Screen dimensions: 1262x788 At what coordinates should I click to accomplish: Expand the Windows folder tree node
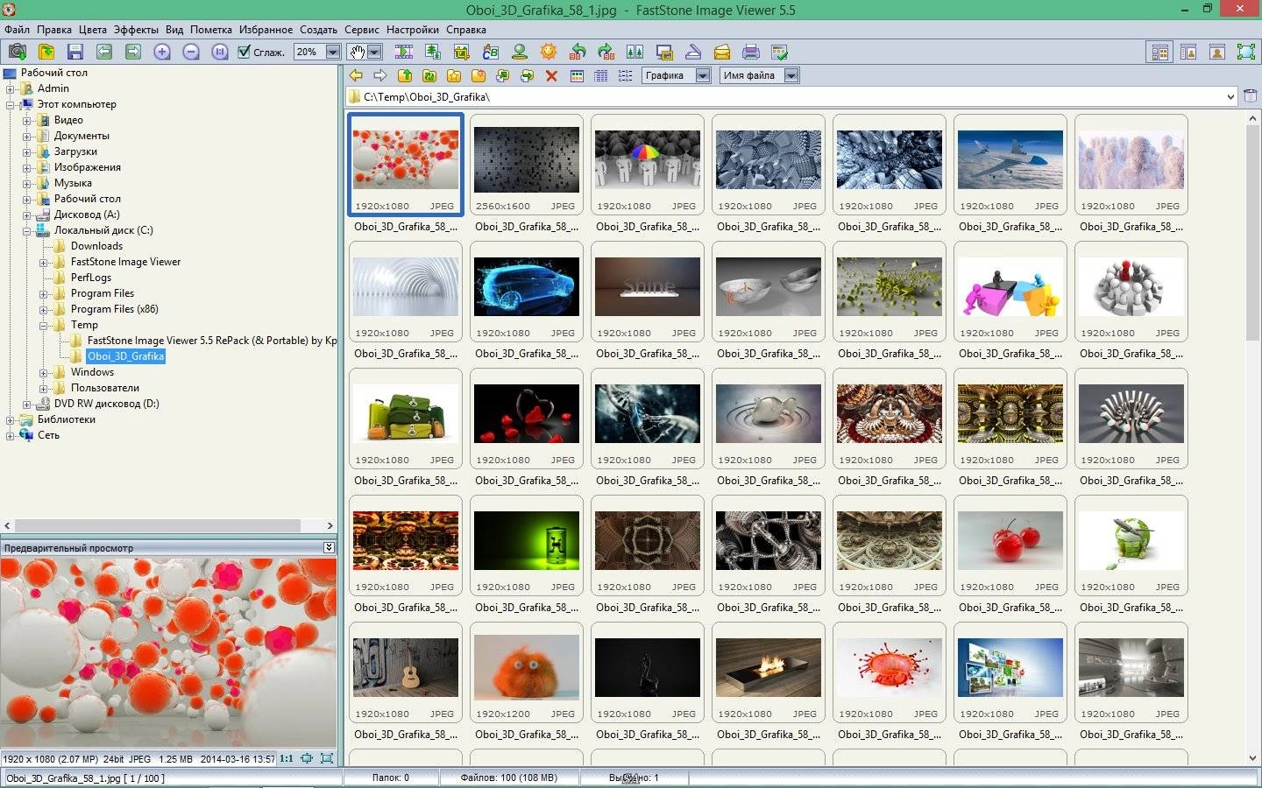point(43,372)
